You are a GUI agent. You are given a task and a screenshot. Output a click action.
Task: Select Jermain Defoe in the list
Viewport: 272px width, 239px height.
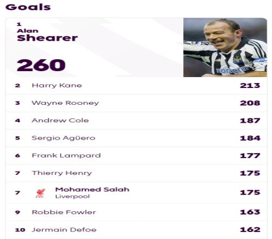point(64,230)
